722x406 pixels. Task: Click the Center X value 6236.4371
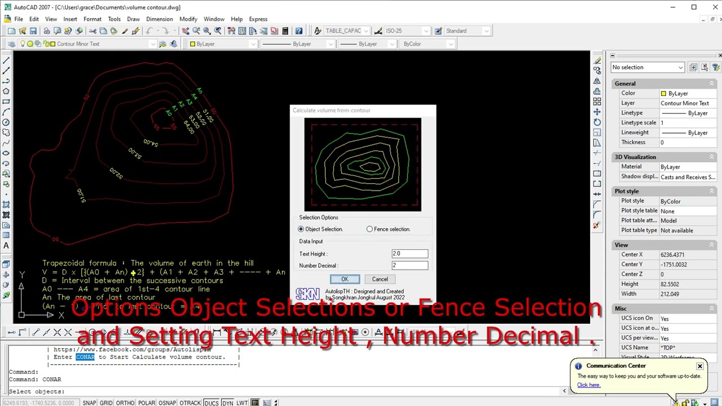[x=688, y=255]
